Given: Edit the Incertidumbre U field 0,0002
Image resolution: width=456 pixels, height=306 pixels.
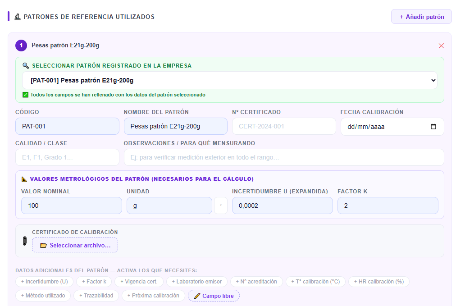Looking at the screenshot, I should click(x=283, y=206).
